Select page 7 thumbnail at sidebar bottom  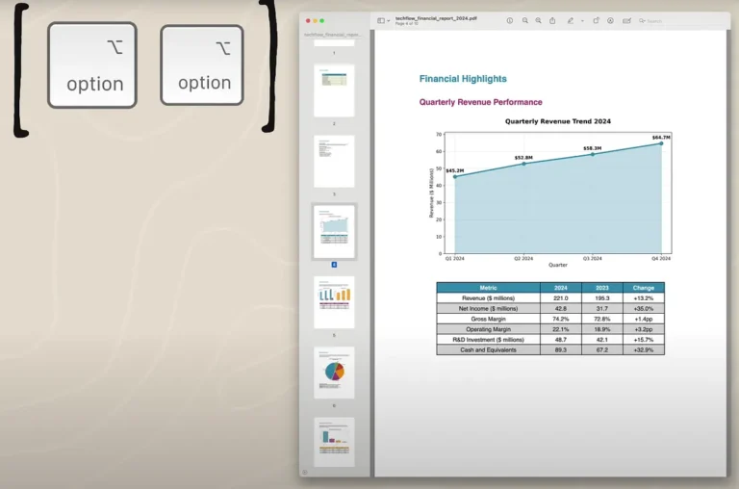(x=334, y=442)
